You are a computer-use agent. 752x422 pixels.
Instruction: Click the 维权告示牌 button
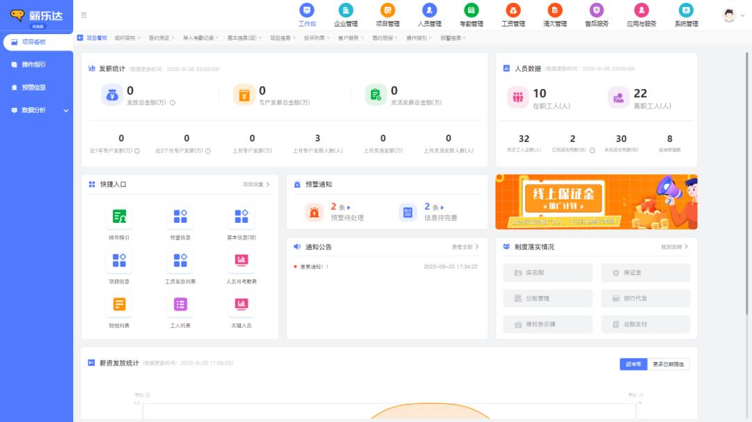point(548,325)
